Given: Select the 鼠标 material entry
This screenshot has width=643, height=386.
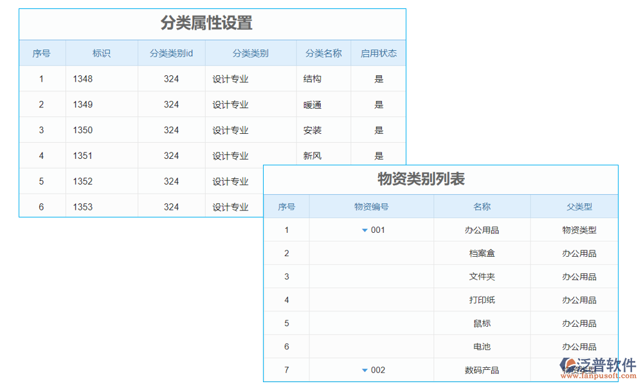Looking at the screenshot, I should click(481, 323).
